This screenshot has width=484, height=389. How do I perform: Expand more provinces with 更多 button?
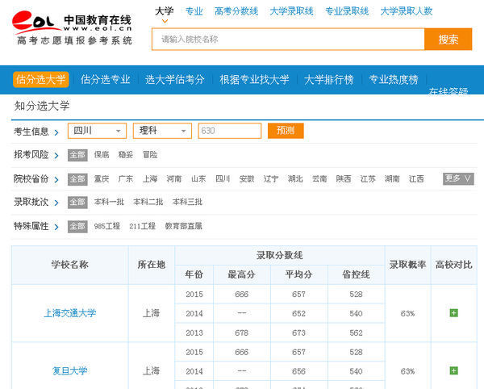[458, 178]
